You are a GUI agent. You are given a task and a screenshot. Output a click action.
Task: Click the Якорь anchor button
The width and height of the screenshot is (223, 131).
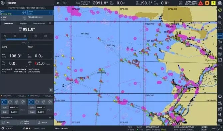point(45,122)
